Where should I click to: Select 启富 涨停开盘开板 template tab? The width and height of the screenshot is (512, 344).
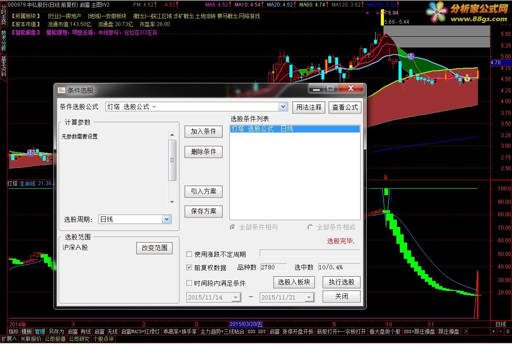pos(291,331)
